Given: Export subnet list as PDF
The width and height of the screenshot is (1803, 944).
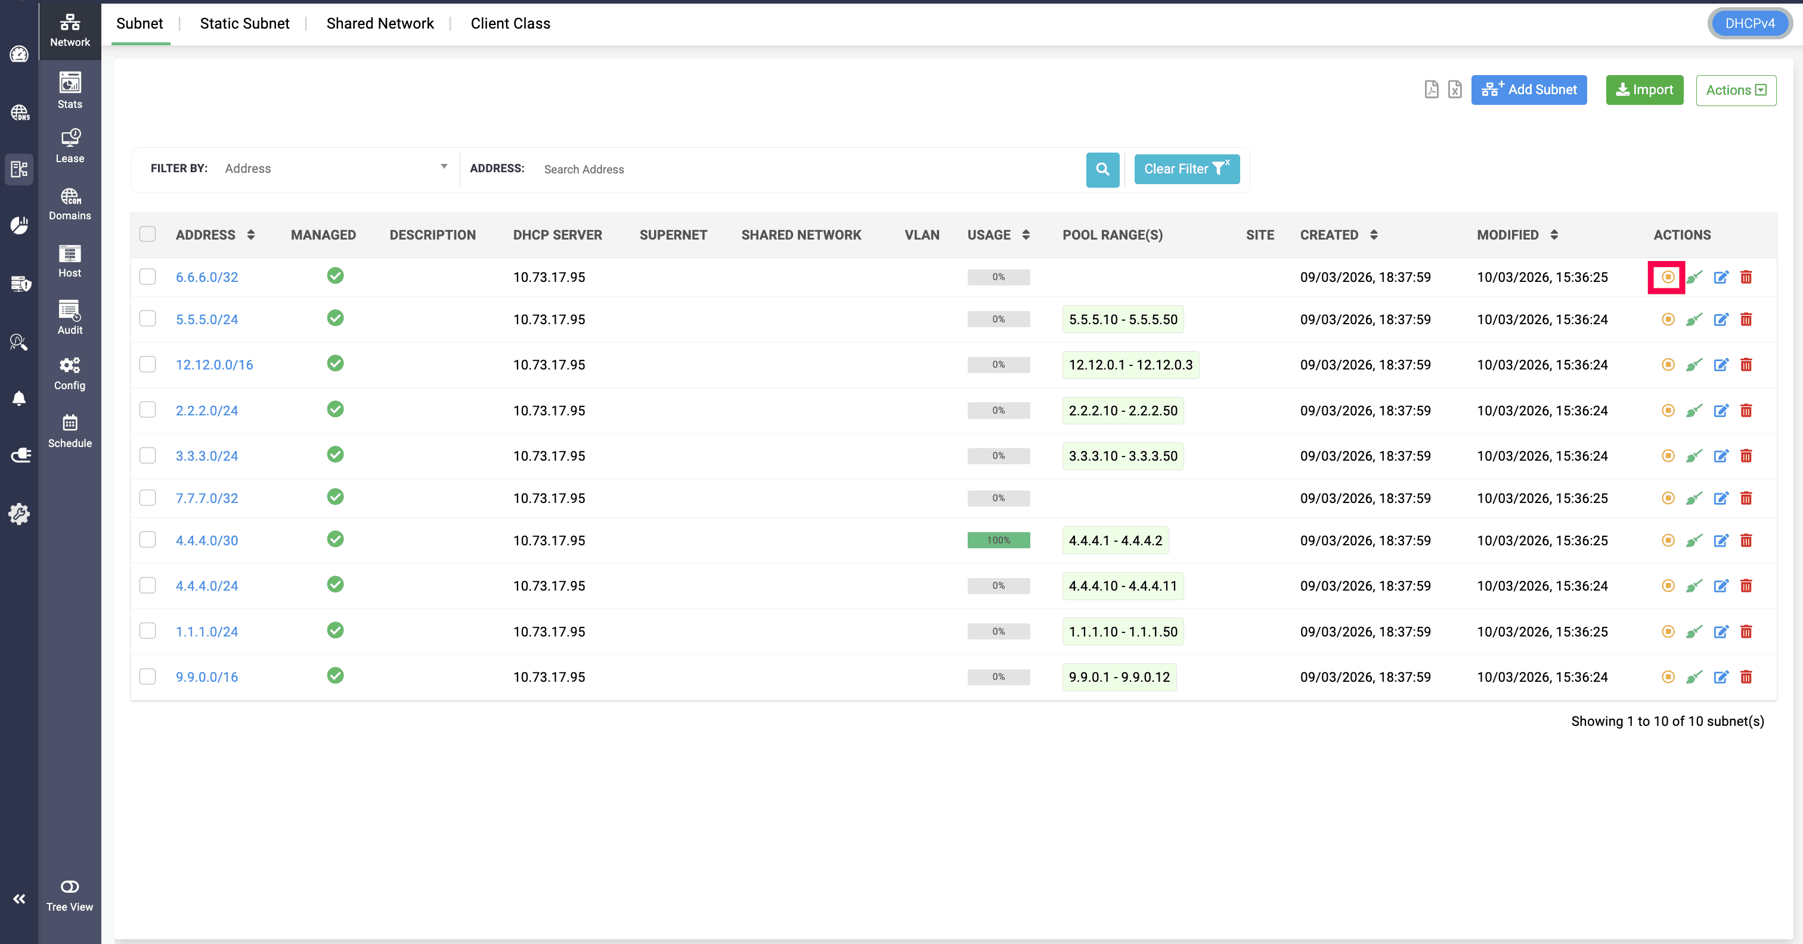Looking at the screenshot, I should click(1432, 89).
